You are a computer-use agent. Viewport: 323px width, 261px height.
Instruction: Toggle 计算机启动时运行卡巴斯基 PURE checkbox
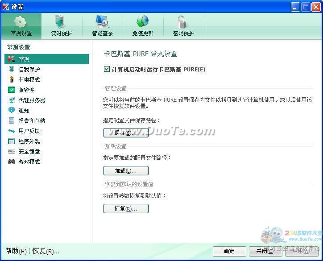point(107,69)
